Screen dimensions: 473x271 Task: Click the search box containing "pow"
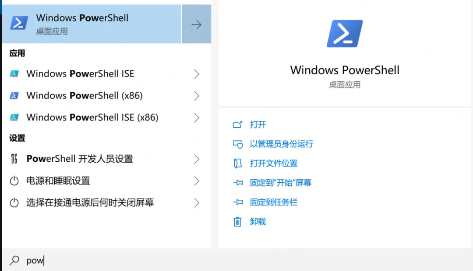(131, 261)
